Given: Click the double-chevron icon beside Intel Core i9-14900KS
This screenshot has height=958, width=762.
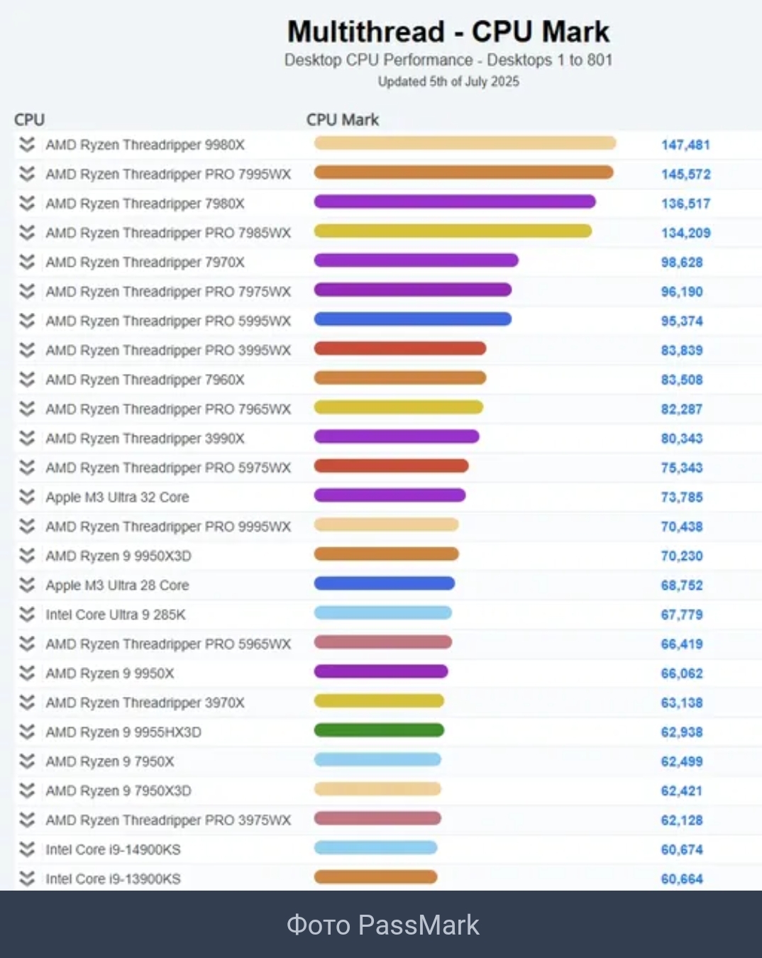Looking at the screenshot, I should point(27,849).
